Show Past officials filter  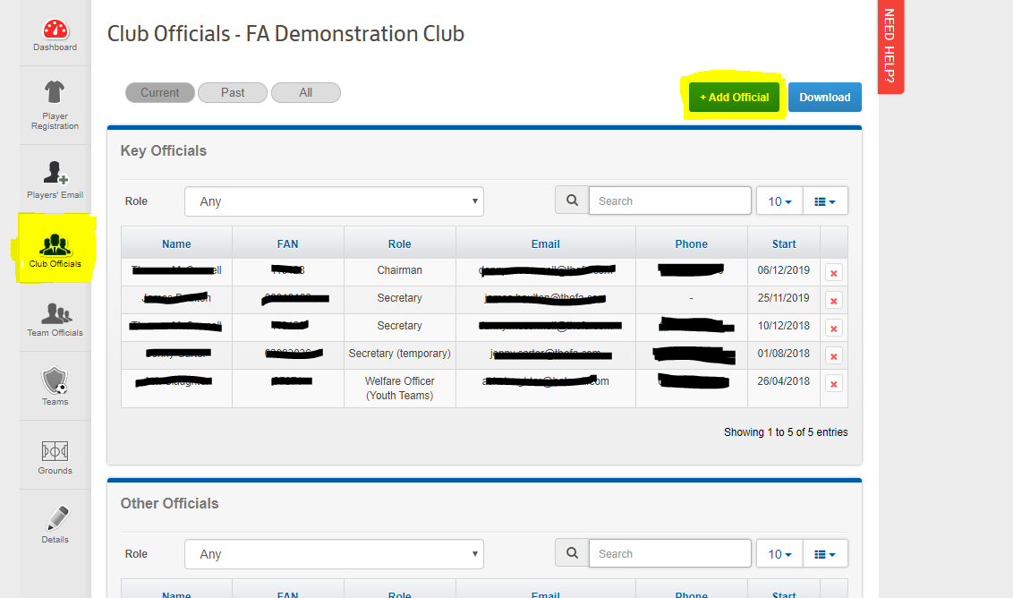(233, 92)
